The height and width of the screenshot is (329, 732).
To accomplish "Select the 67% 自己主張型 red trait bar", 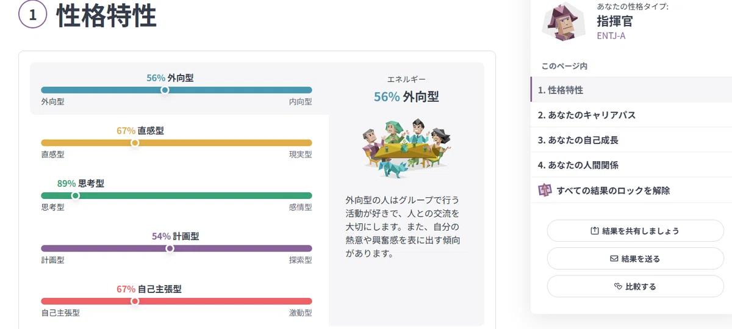I will (176, 300).
